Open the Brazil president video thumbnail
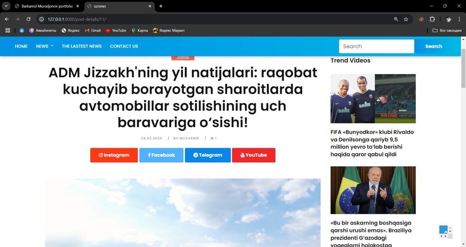The height and width of the screenshot is (247, 466). click(373, 190)
